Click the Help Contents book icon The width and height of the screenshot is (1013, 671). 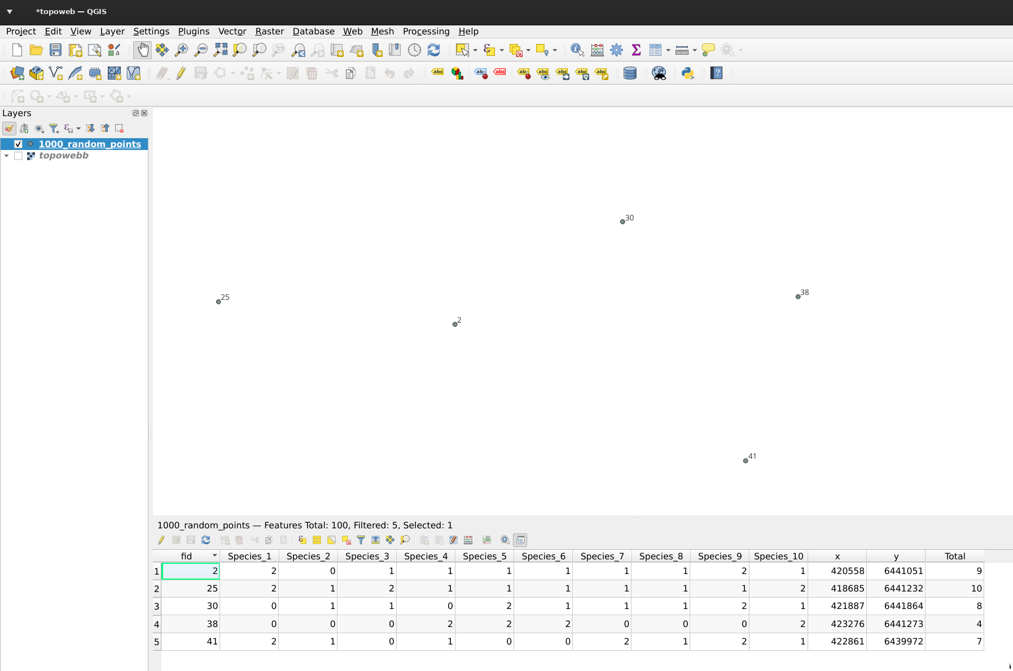click(716, 73)
